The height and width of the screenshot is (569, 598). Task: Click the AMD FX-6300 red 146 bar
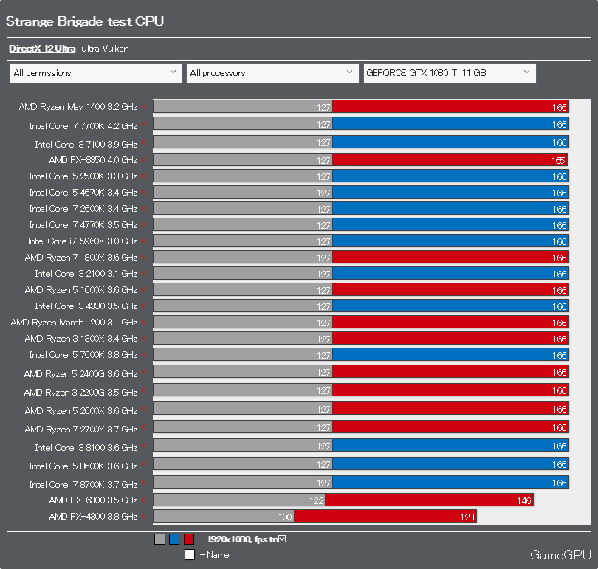pyautogui.click(x=429, y=500)
